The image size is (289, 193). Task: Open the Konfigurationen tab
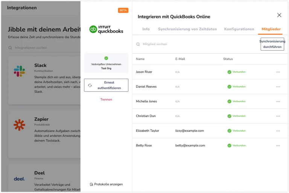[239, 29]
